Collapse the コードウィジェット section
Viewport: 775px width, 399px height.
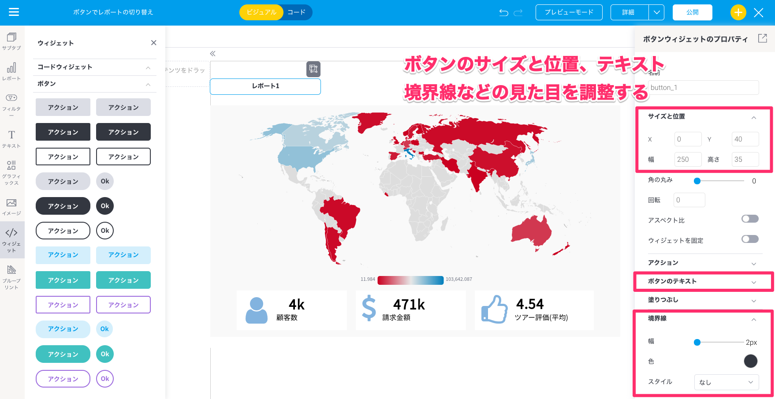coord(148,67)
